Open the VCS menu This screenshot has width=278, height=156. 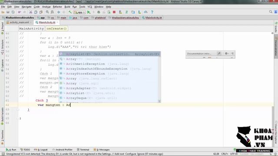[x=90, y=7]
